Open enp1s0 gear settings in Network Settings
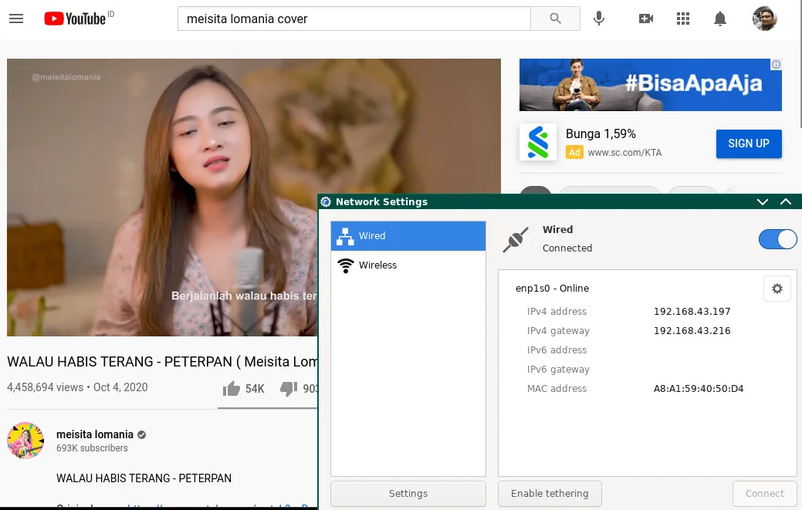Screen dimensions: 802x510 [x=777, y=289]
